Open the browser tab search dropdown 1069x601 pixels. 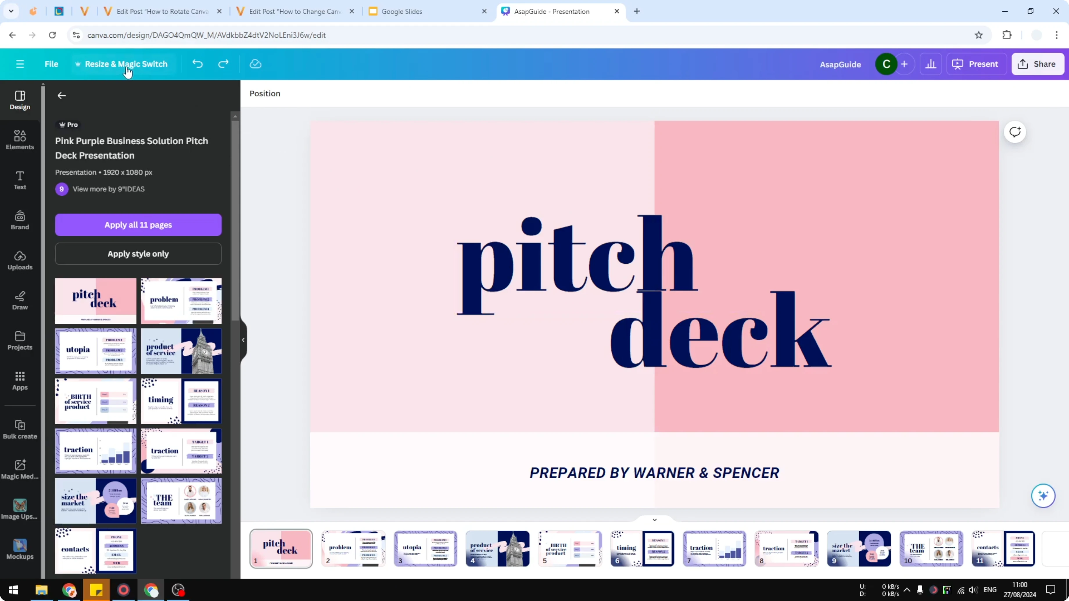tap(11, 11)
